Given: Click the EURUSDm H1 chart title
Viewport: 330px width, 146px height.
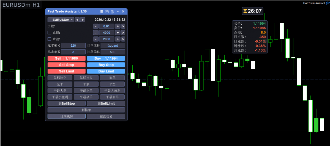Looking at the screenshot, I should (21, 5).
